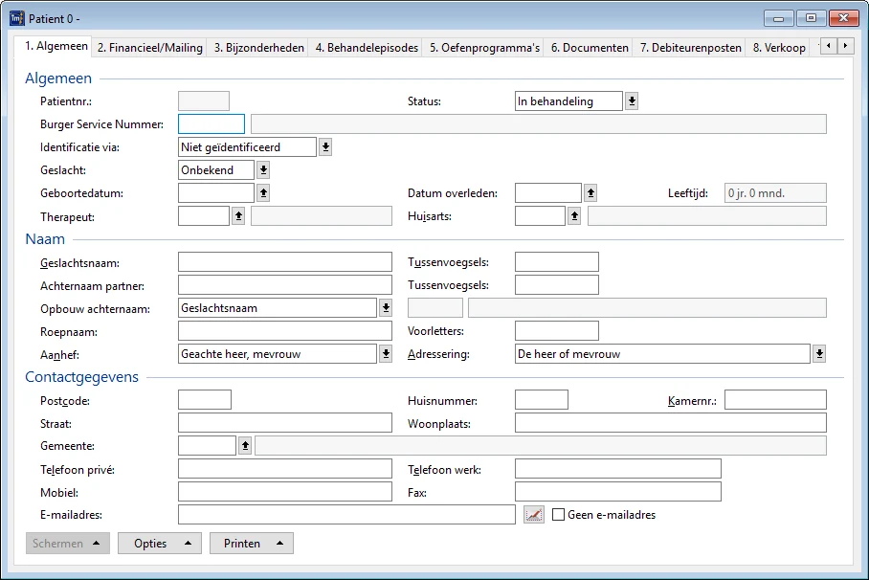The image size is (869, 580).
Task: Click into the Geslachtsnaam field
Action: click(x=285, y=261)
